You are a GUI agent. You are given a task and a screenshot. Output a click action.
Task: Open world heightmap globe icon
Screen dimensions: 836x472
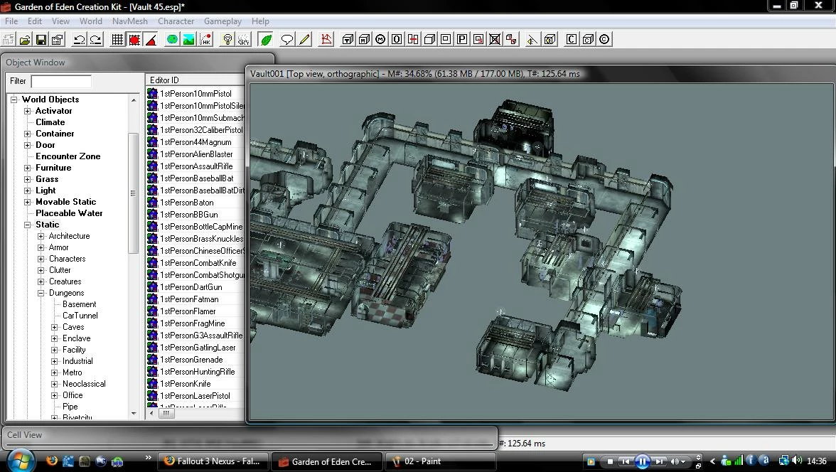click(172, 40)
